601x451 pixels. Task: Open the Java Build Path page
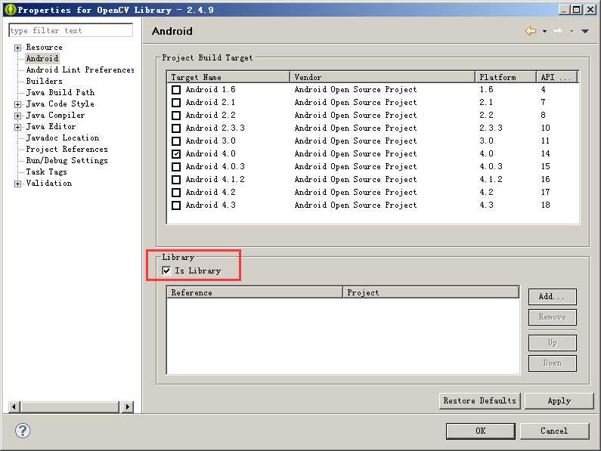pos(60,92)
